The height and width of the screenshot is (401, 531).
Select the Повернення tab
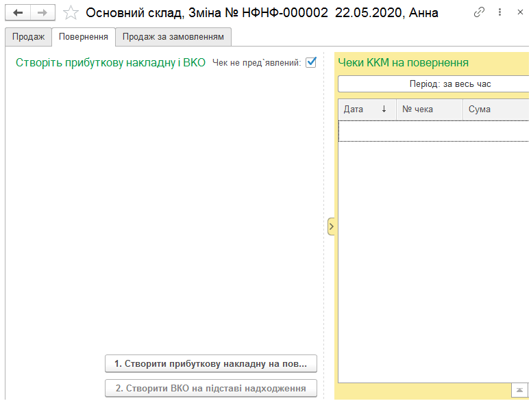pyautogui.click(x=84, y=37)
